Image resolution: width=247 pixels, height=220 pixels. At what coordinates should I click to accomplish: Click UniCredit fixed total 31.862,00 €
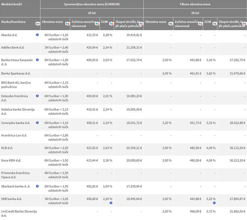coord(237,211)
